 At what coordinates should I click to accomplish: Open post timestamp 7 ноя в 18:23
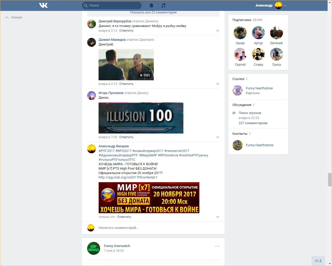click(114, 251)
